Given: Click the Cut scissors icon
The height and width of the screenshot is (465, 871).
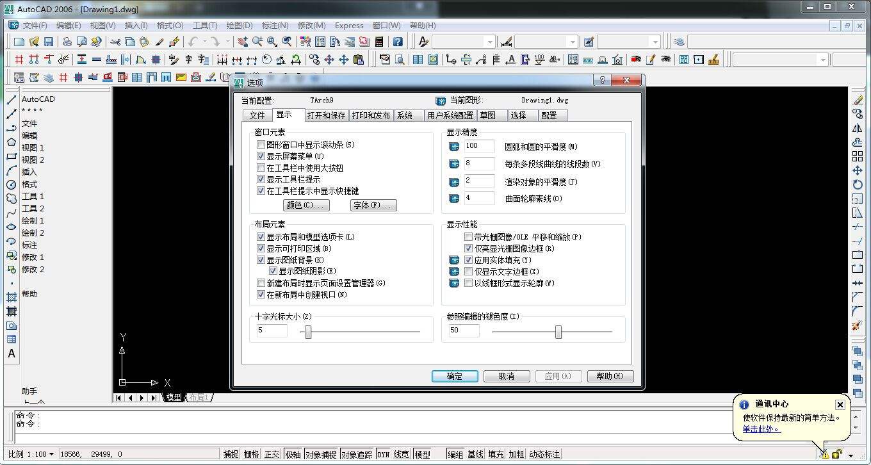Looking at the screenshot, I should click(x=115, y=42).
